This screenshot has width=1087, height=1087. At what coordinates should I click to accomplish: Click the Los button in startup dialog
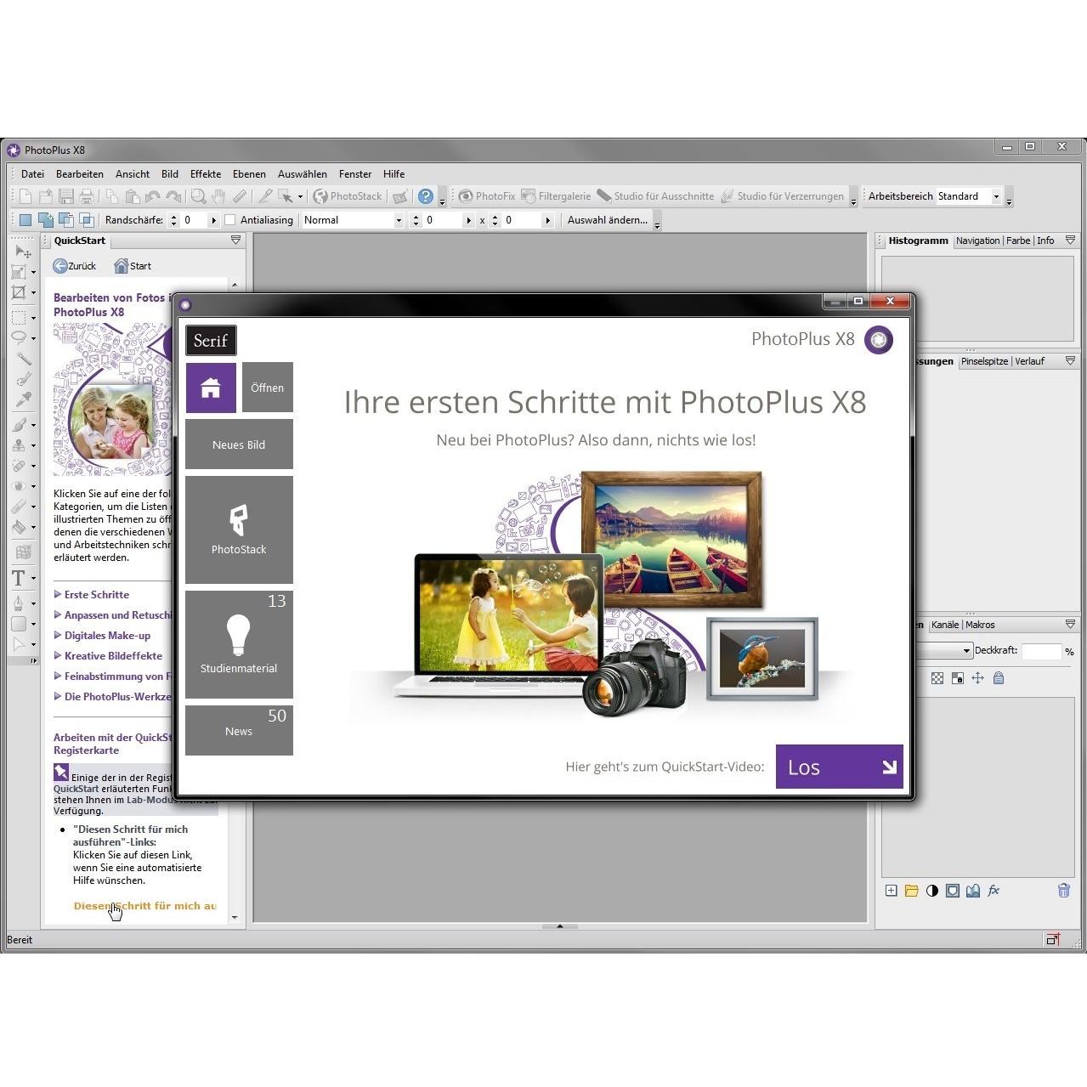(840, 767)
